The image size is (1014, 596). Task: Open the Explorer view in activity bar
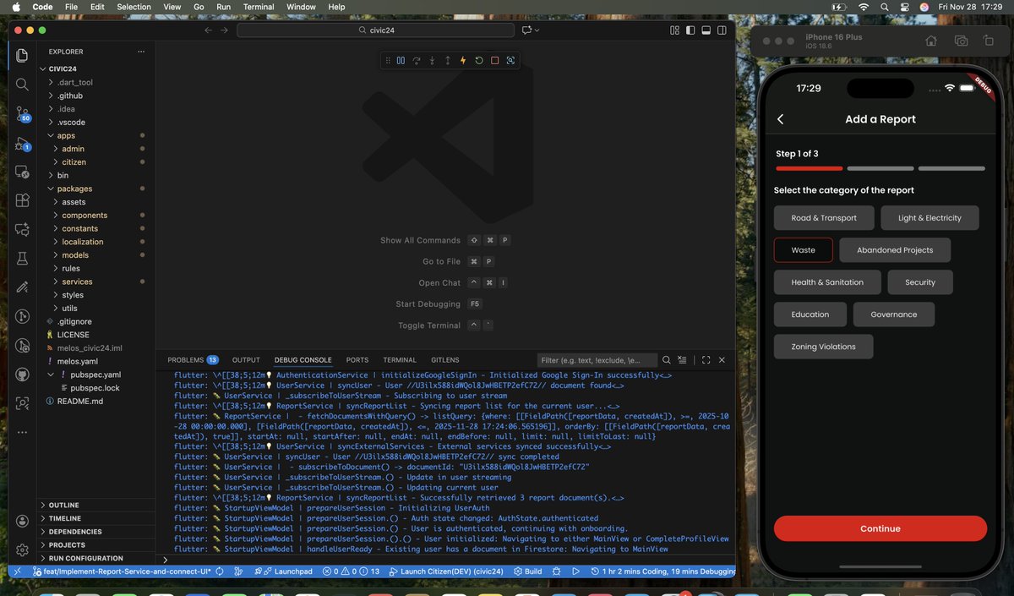click(x=22, y=56)
